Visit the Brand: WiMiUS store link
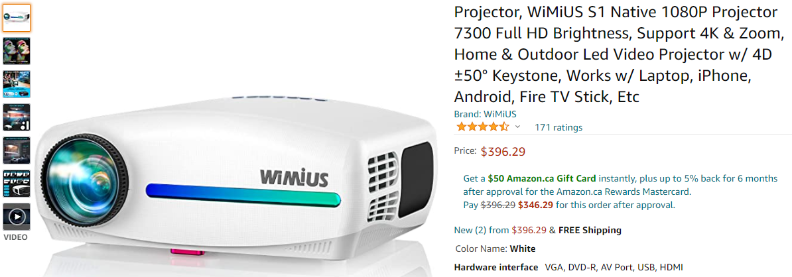The height and width of the screenshot is (277, 792). pos(485,114)
